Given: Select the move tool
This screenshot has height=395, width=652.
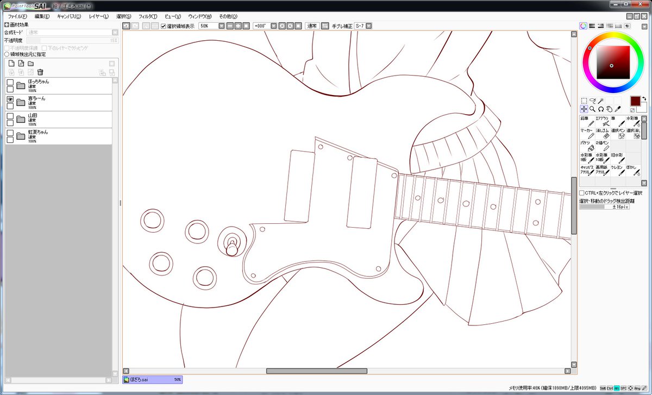Looking at the screenshot, I should [584, 109].
